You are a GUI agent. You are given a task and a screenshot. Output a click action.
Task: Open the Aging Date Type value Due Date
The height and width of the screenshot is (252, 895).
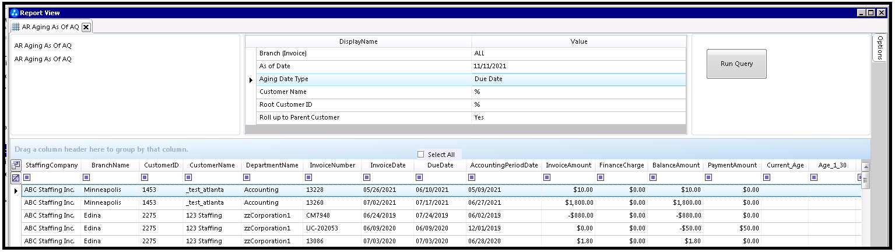tap(578, 79)
